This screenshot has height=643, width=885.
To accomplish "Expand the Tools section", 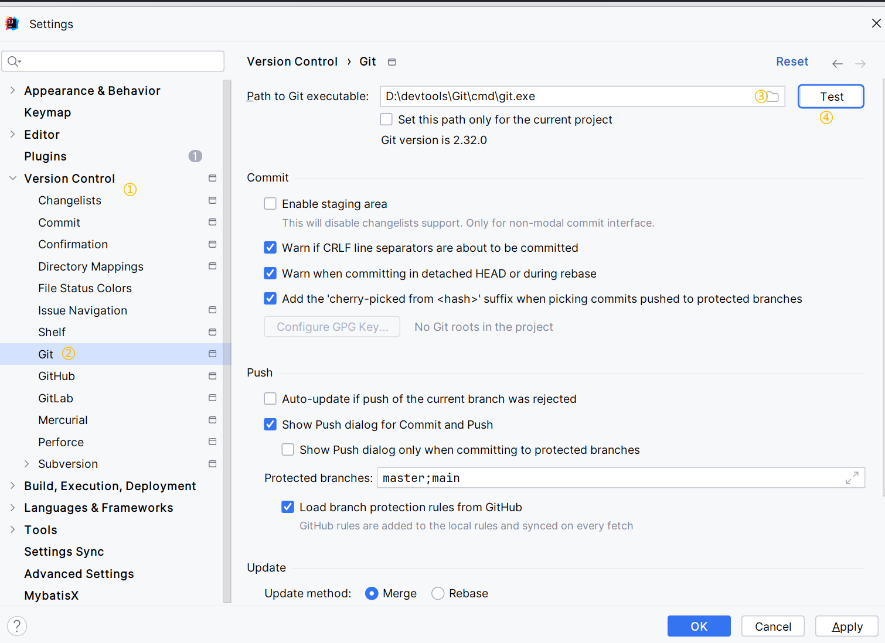I will point(12,529).
